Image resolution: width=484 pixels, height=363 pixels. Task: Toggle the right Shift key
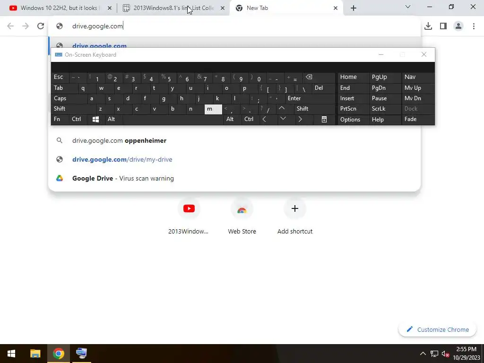pos(314,109)
